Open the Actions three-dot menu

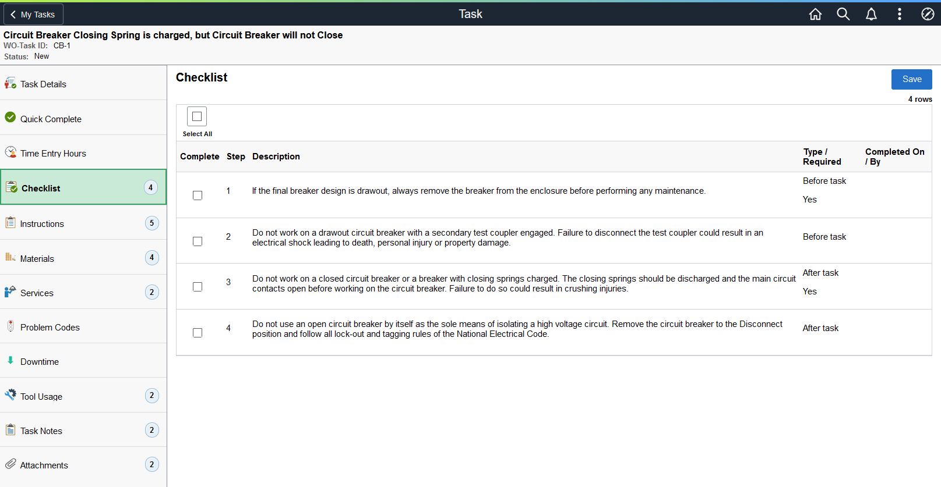point(900,14)
